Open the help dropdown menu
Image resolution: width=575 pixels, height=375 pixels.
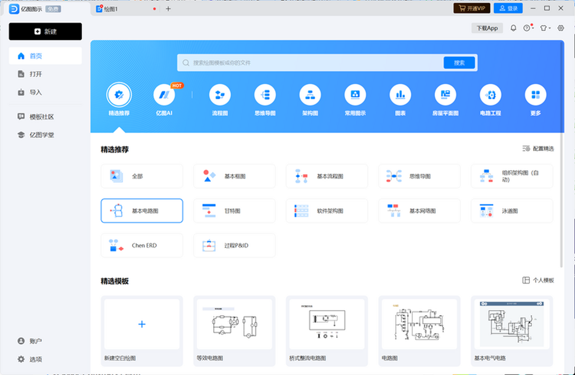tap(528, 28)
